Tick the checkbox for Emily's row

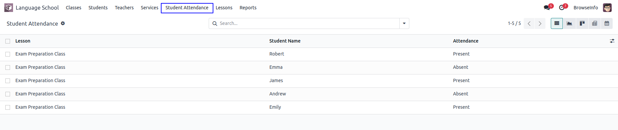click(x=8, y=107)
